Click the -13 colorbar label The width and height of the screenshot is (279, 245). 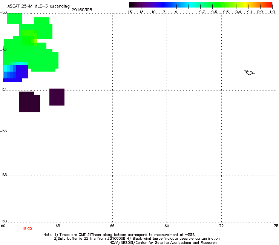pos(140,12)
